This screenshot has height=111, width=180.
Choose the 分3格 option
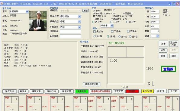(x=120, y=36)
